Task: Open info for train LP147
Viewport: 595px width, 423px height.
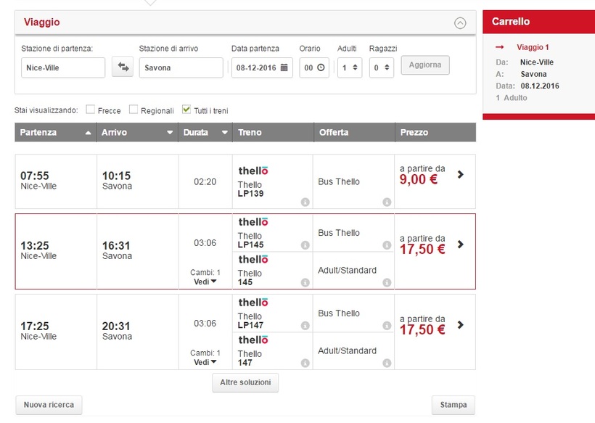Action: tap(305, 325)
